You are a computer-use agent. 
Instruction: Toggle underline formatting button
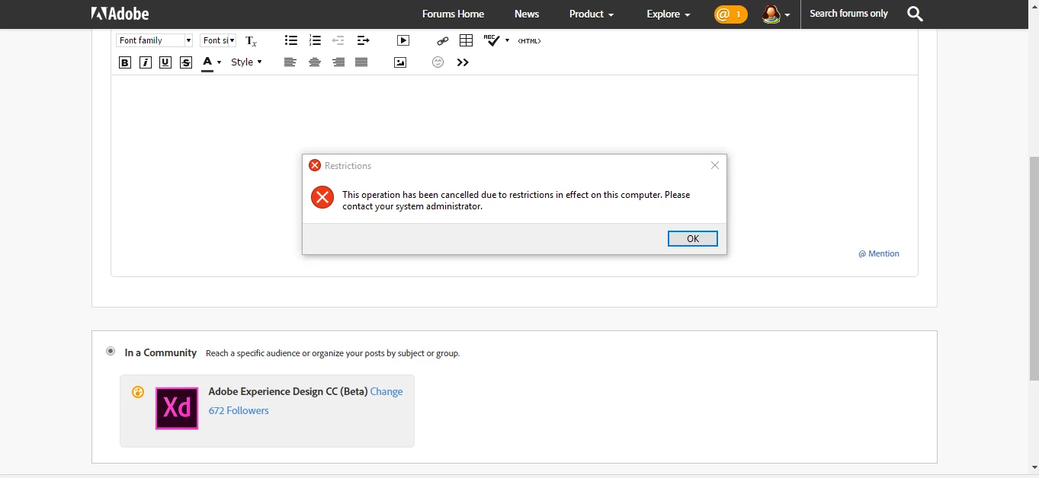click(x=165, y=62)
